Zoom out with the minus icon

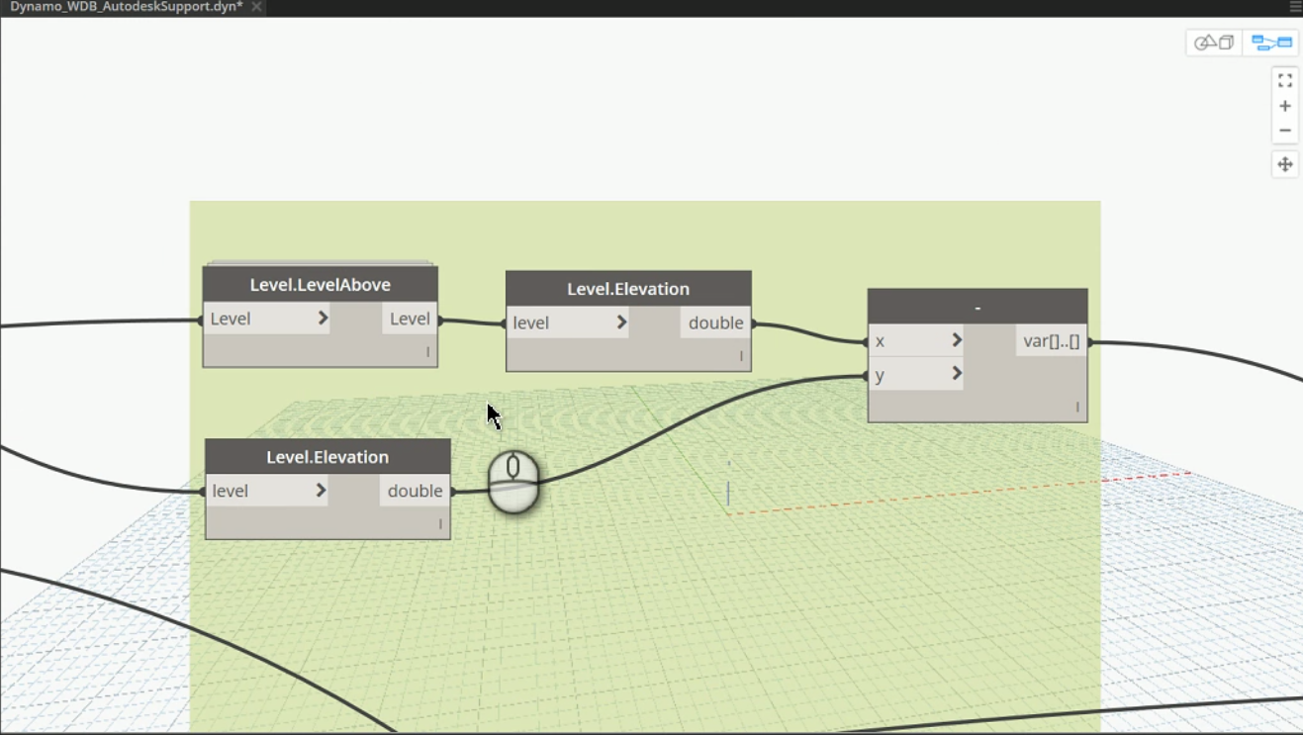tap(1285, 131)
